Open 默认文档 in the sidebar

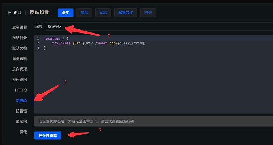pyautogui.click(x=19, y=48)
